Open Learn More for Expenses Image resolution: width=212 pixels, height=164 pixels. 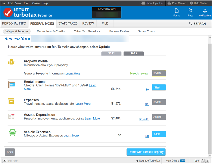point(83,104)
